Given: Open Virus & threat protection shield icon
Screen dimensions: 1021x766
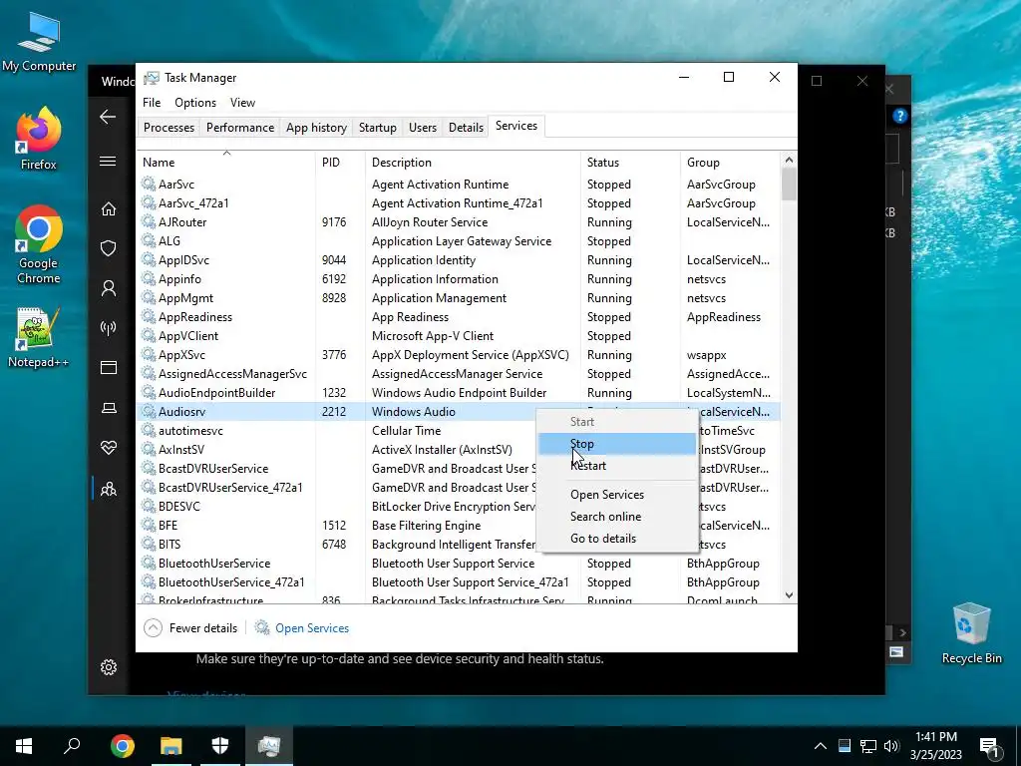Looking at the screenshot, I should click(108, 248).
